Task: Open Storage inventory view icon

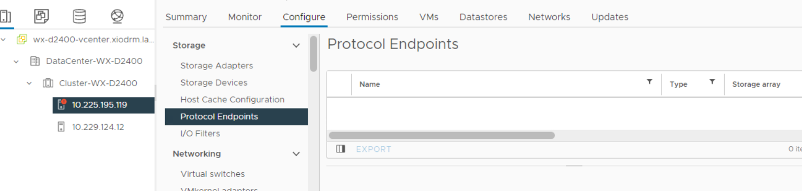Action: (79, 16)
